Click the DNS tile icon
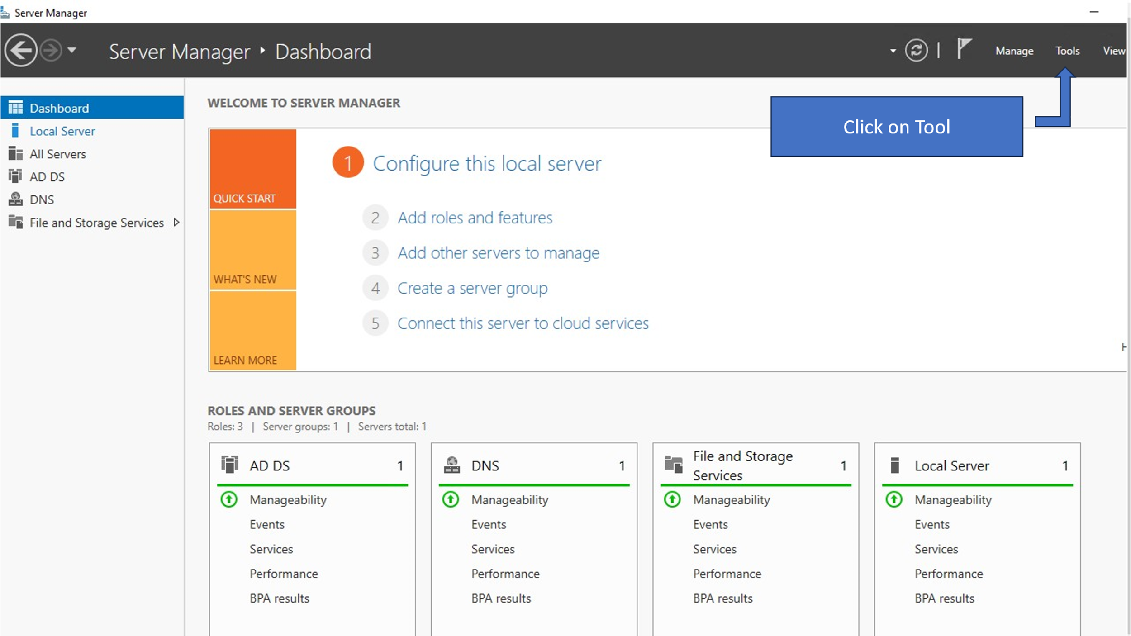1131x636 pixels. pyautogui.click(x=451, y=465)
